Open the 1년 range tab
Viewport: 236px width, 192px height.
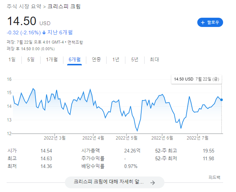click(116, 59)
